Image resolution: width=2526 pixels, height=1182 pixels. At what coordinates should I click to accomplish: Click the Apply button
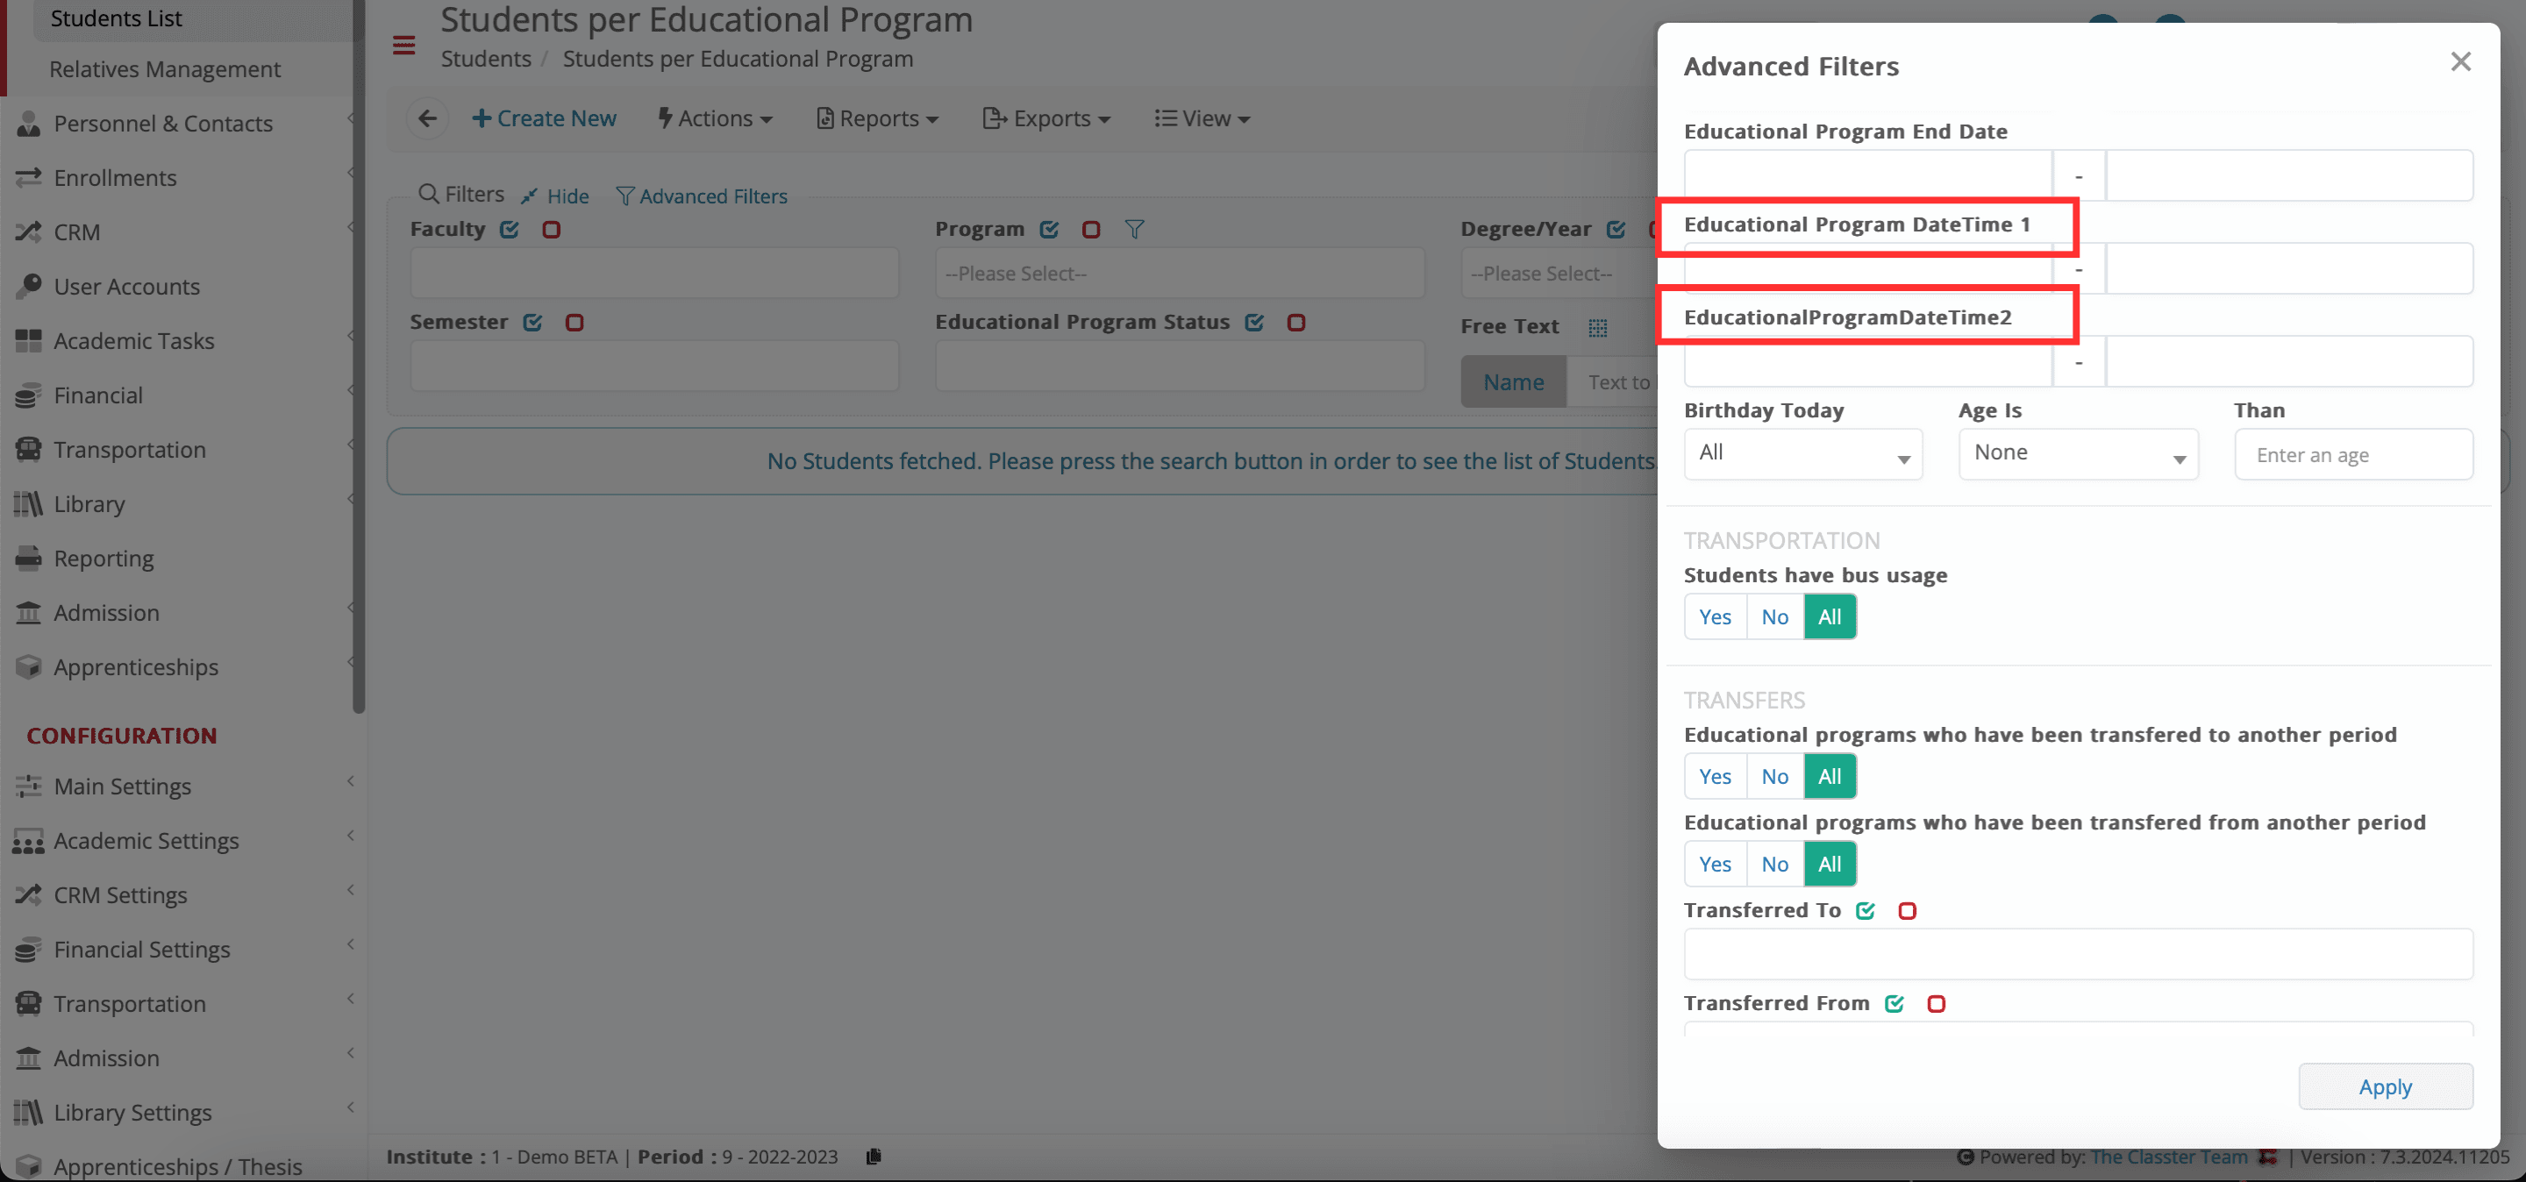pos(2385,1087)
